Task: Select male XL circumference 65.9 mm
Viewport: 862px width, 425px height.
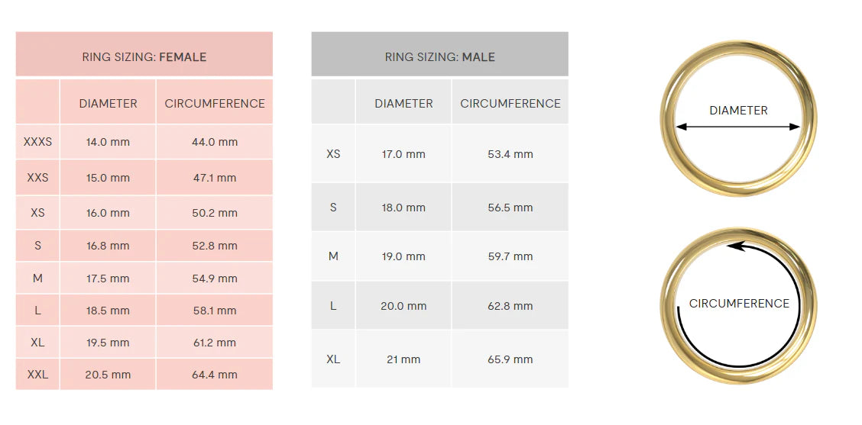Action: (x=510, y=359)
